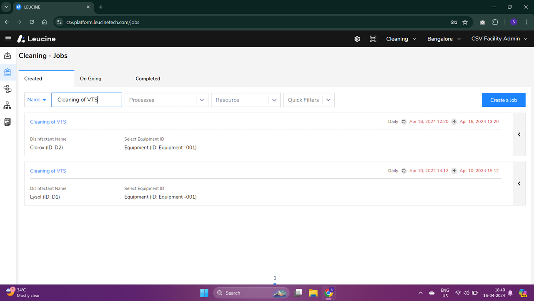This screenshot has width=534, height=301.
Task: Open the settings gear icon
Action: click(357, 39)
